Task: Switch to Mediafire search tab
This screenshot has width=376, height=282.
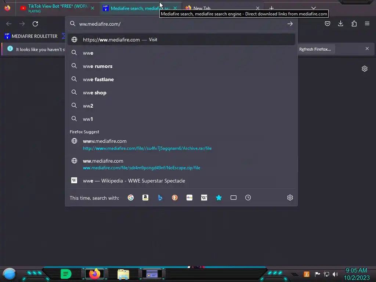Action: pos(140,8)
